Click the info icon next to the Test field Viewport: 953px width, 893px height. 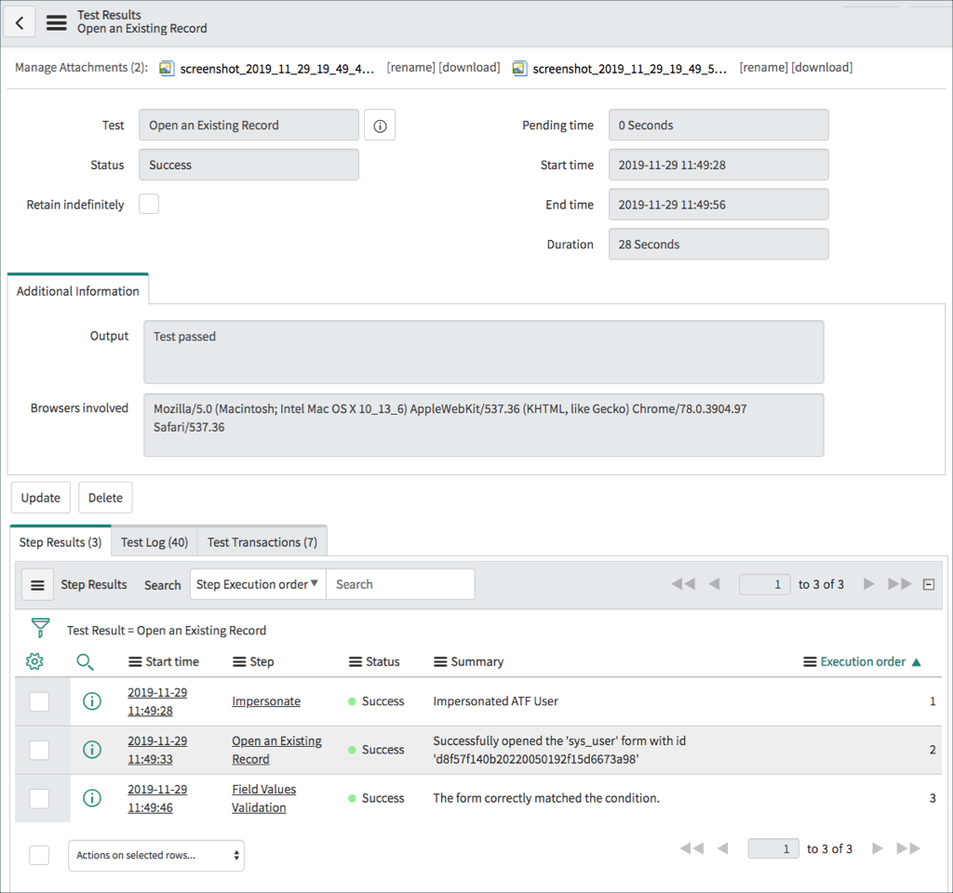379,125
